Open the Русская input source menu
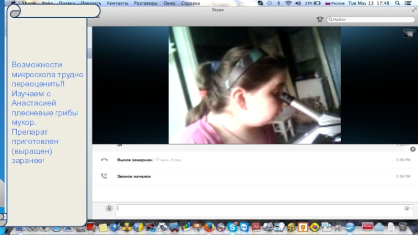 335,3
